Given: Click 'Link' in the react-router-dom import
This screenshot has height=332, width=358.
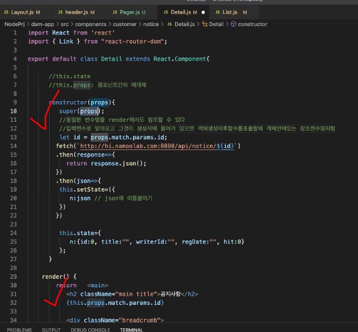Looking at the screenshot, I should 66,41.
